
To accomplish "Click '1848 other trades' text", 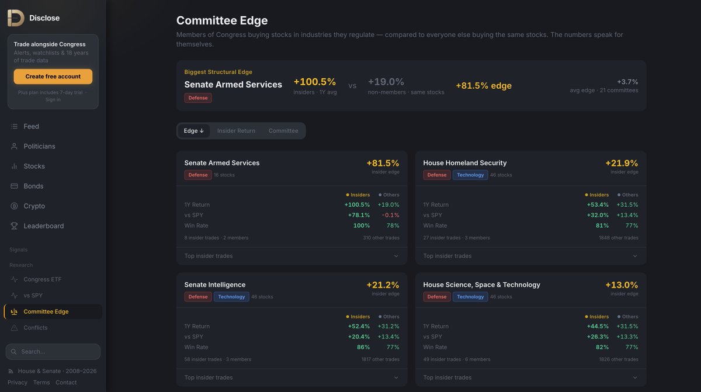I will (619, 238).
